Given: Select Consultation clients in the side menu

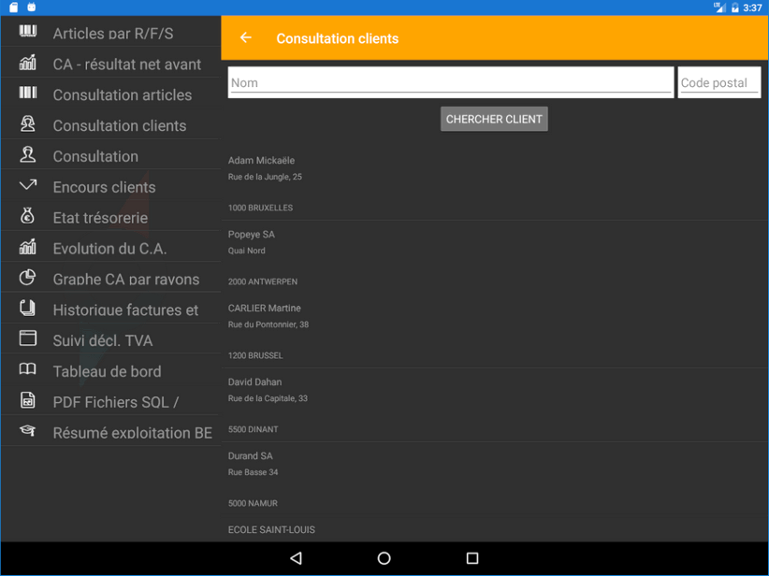Looking at the screenshot, I should 119,125.
